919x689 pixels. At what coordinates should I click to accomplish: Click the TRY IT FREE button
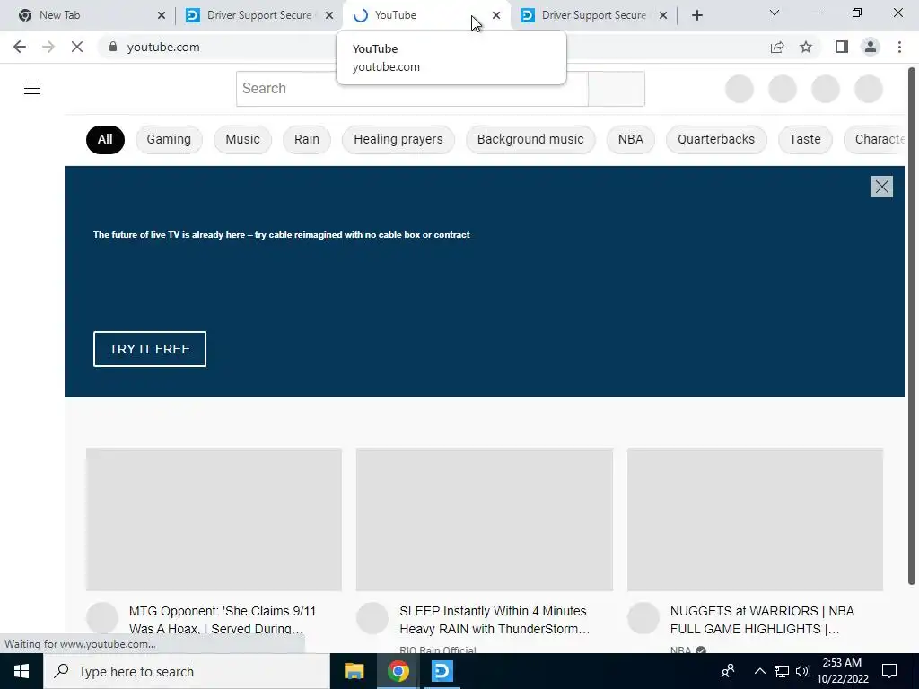(x=150, y=349)
